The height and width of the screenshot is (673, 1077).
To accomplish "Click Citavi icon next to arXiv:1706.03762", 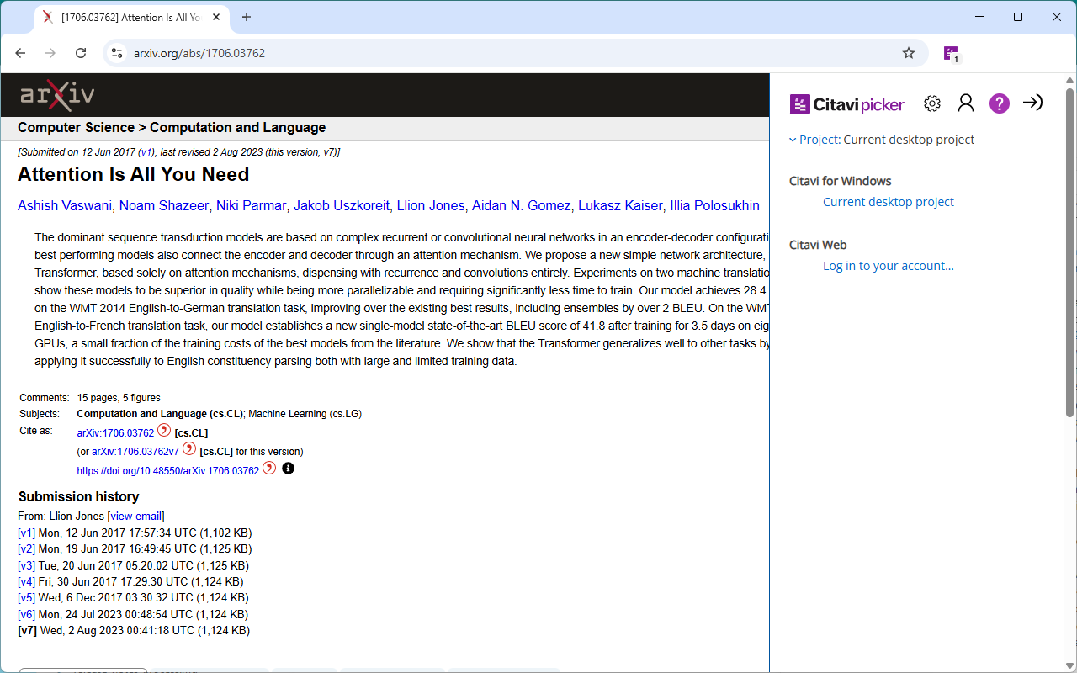I will click(x=164, y=430).
